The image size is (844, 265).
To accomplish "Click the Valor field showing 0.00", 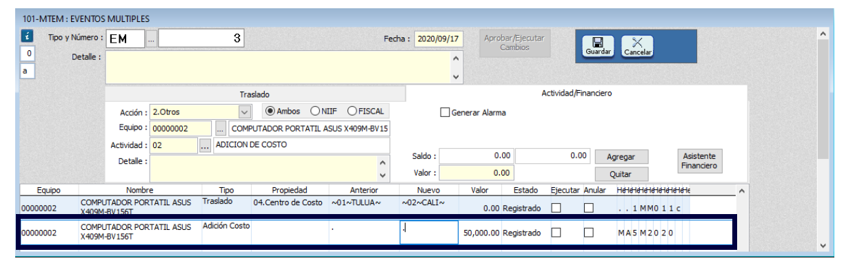I will (476, 173).
